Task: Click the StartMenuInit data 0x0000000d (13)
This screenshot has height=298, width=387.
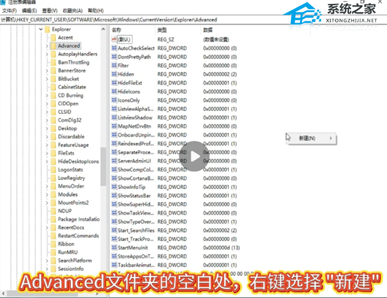Action: [221, 248]
